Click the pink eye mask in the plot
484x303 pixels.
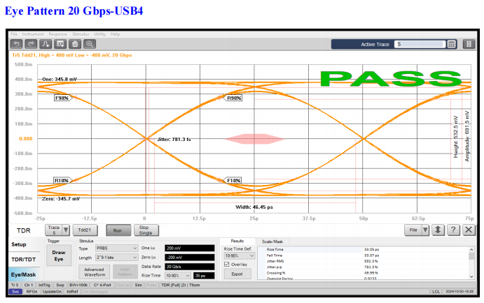254,139
